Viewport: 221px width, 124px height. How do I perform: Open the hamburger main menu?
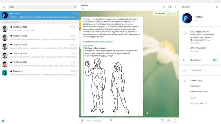pos(4,7)
